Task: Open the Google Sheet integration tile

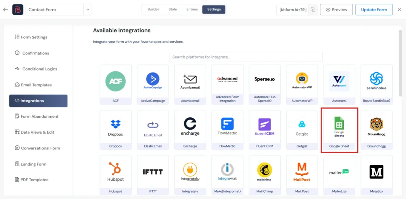Action: pos(339,129)
